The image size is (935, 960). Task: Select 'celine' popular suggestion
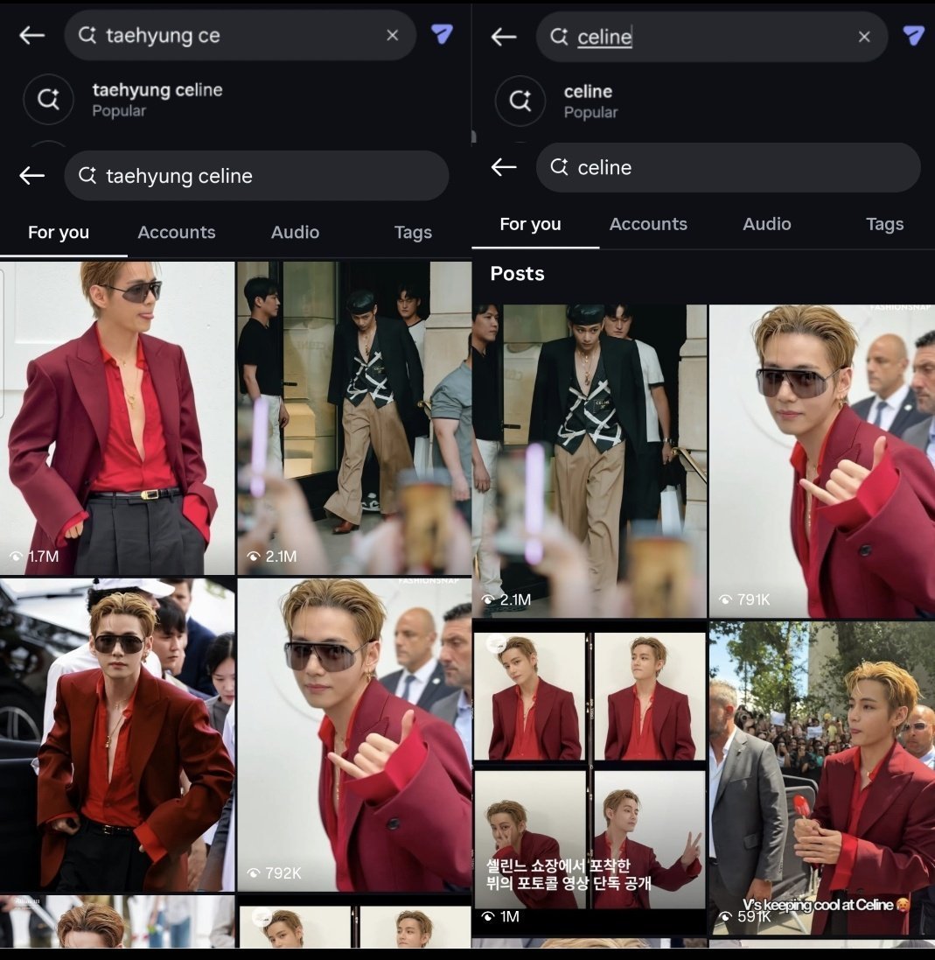[x=590, y=101]
